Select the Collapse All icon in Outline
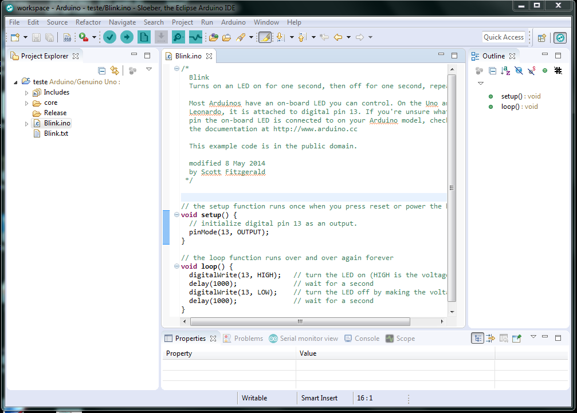Viewport: 577px width, 413px height. click(x=493, y=70)
